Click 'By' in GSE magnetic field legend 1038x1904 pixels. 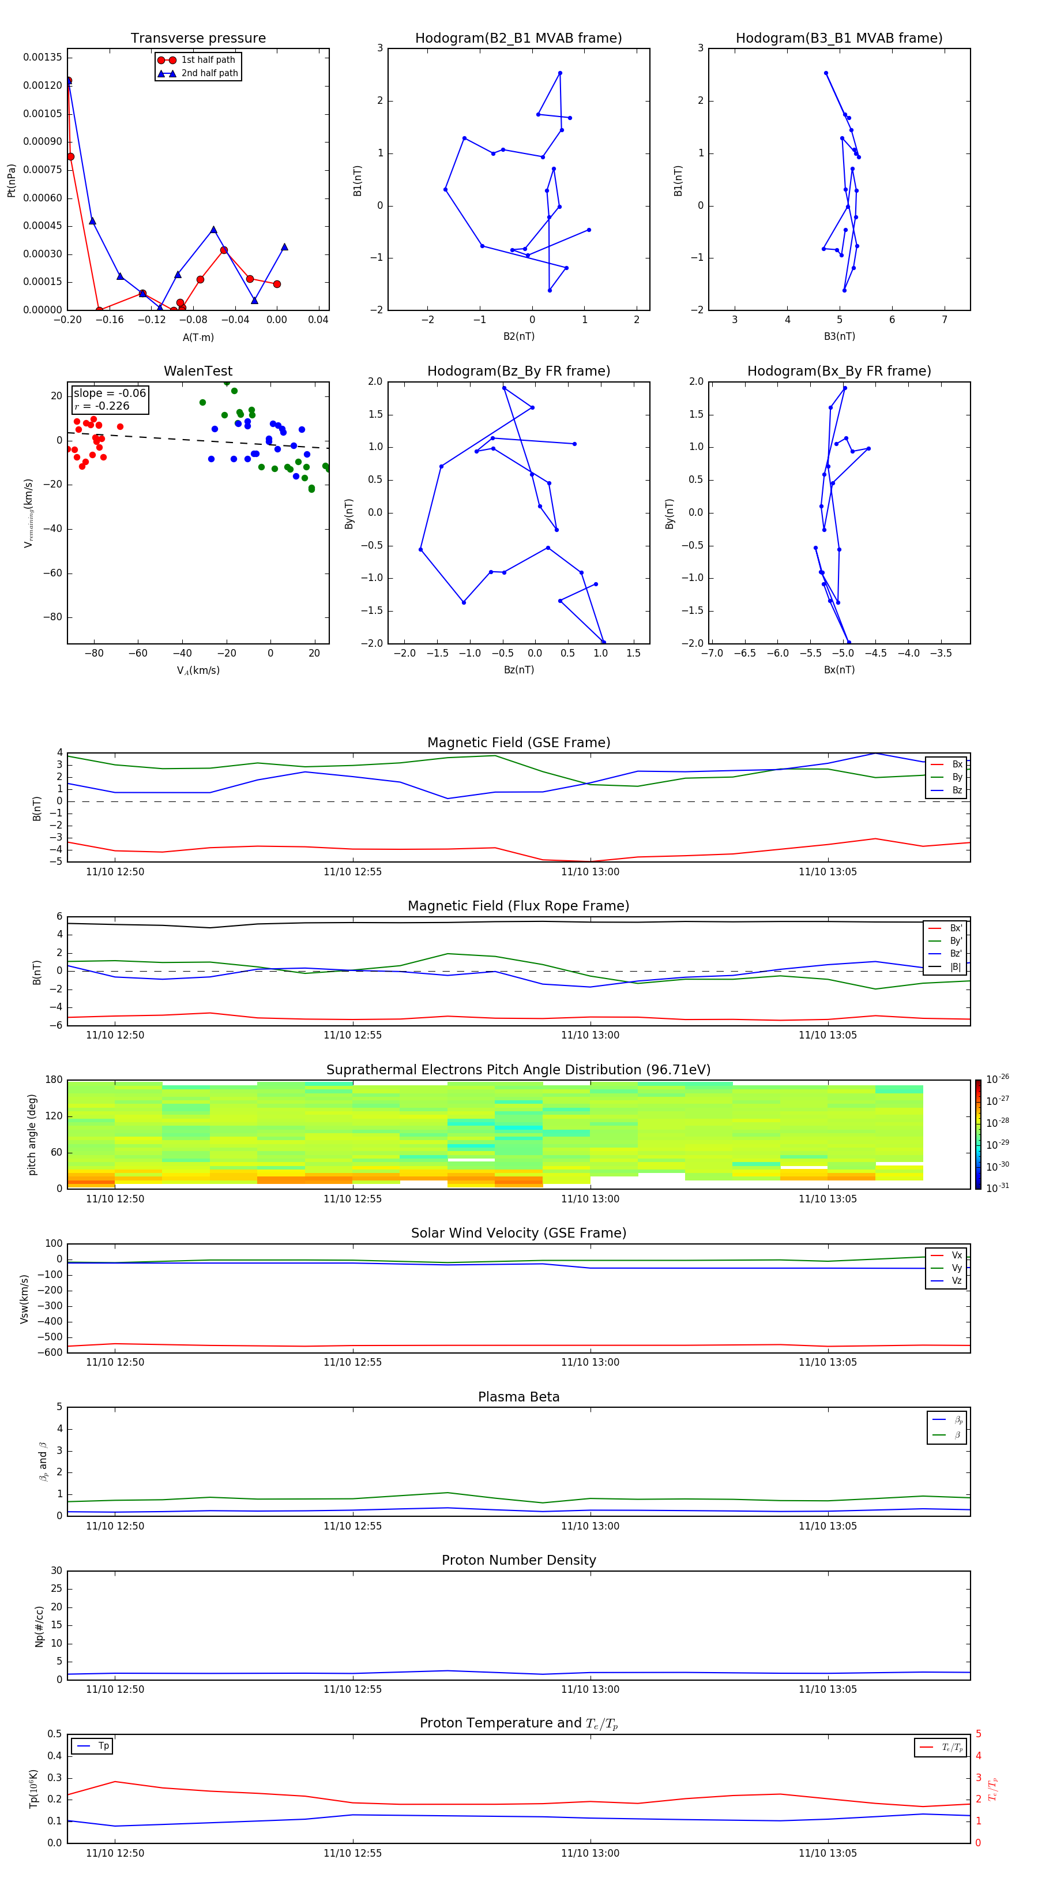(x=957, y=778)
